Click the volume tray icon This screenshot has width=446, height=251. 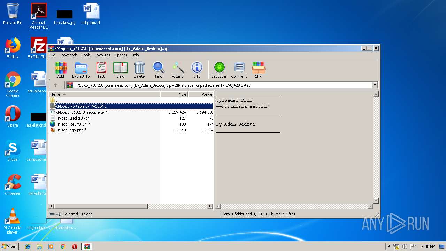(x=404, y=246)
